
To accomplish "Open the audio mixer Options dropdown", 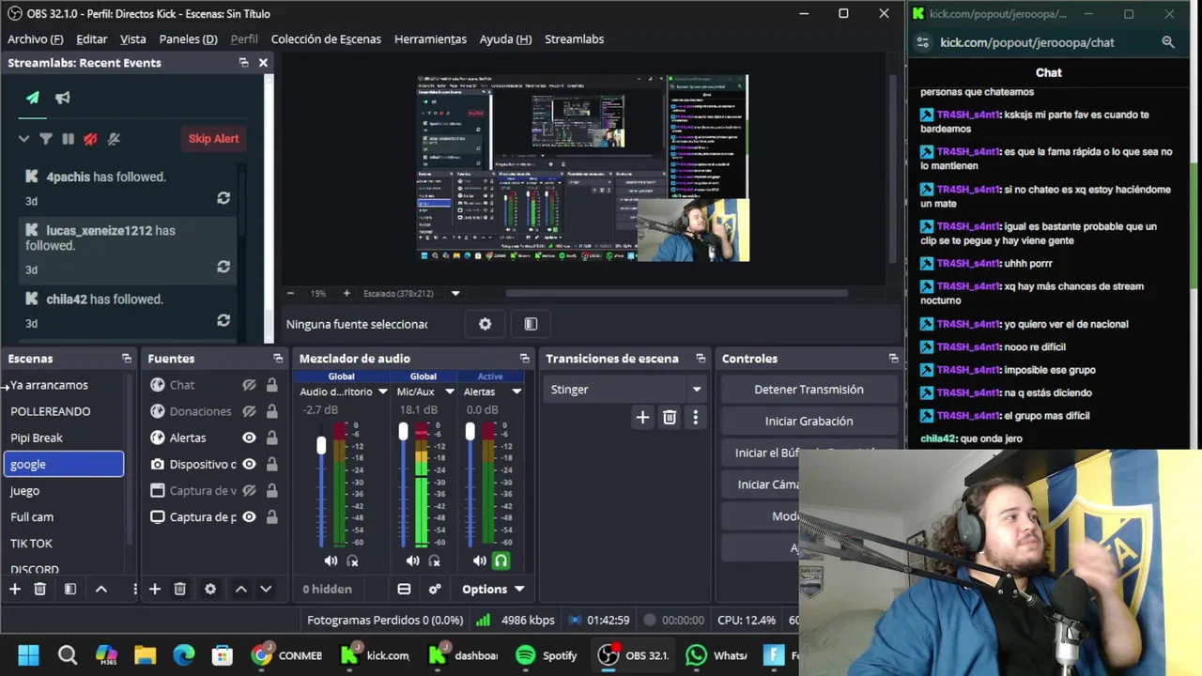I will (x=493, y=589).
